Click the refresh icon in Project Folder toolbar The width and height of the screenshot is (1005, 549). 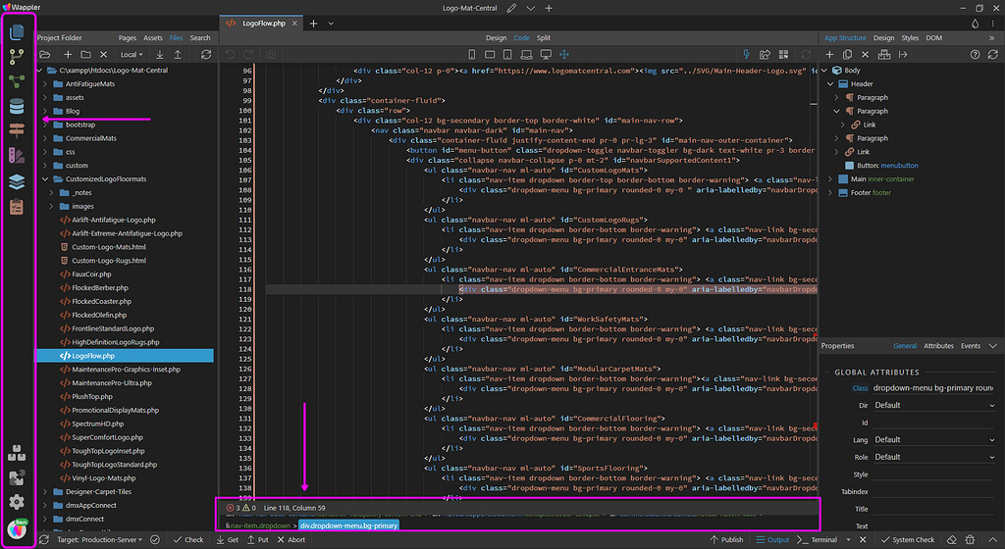pyautogui.click(x=206, y=54)
